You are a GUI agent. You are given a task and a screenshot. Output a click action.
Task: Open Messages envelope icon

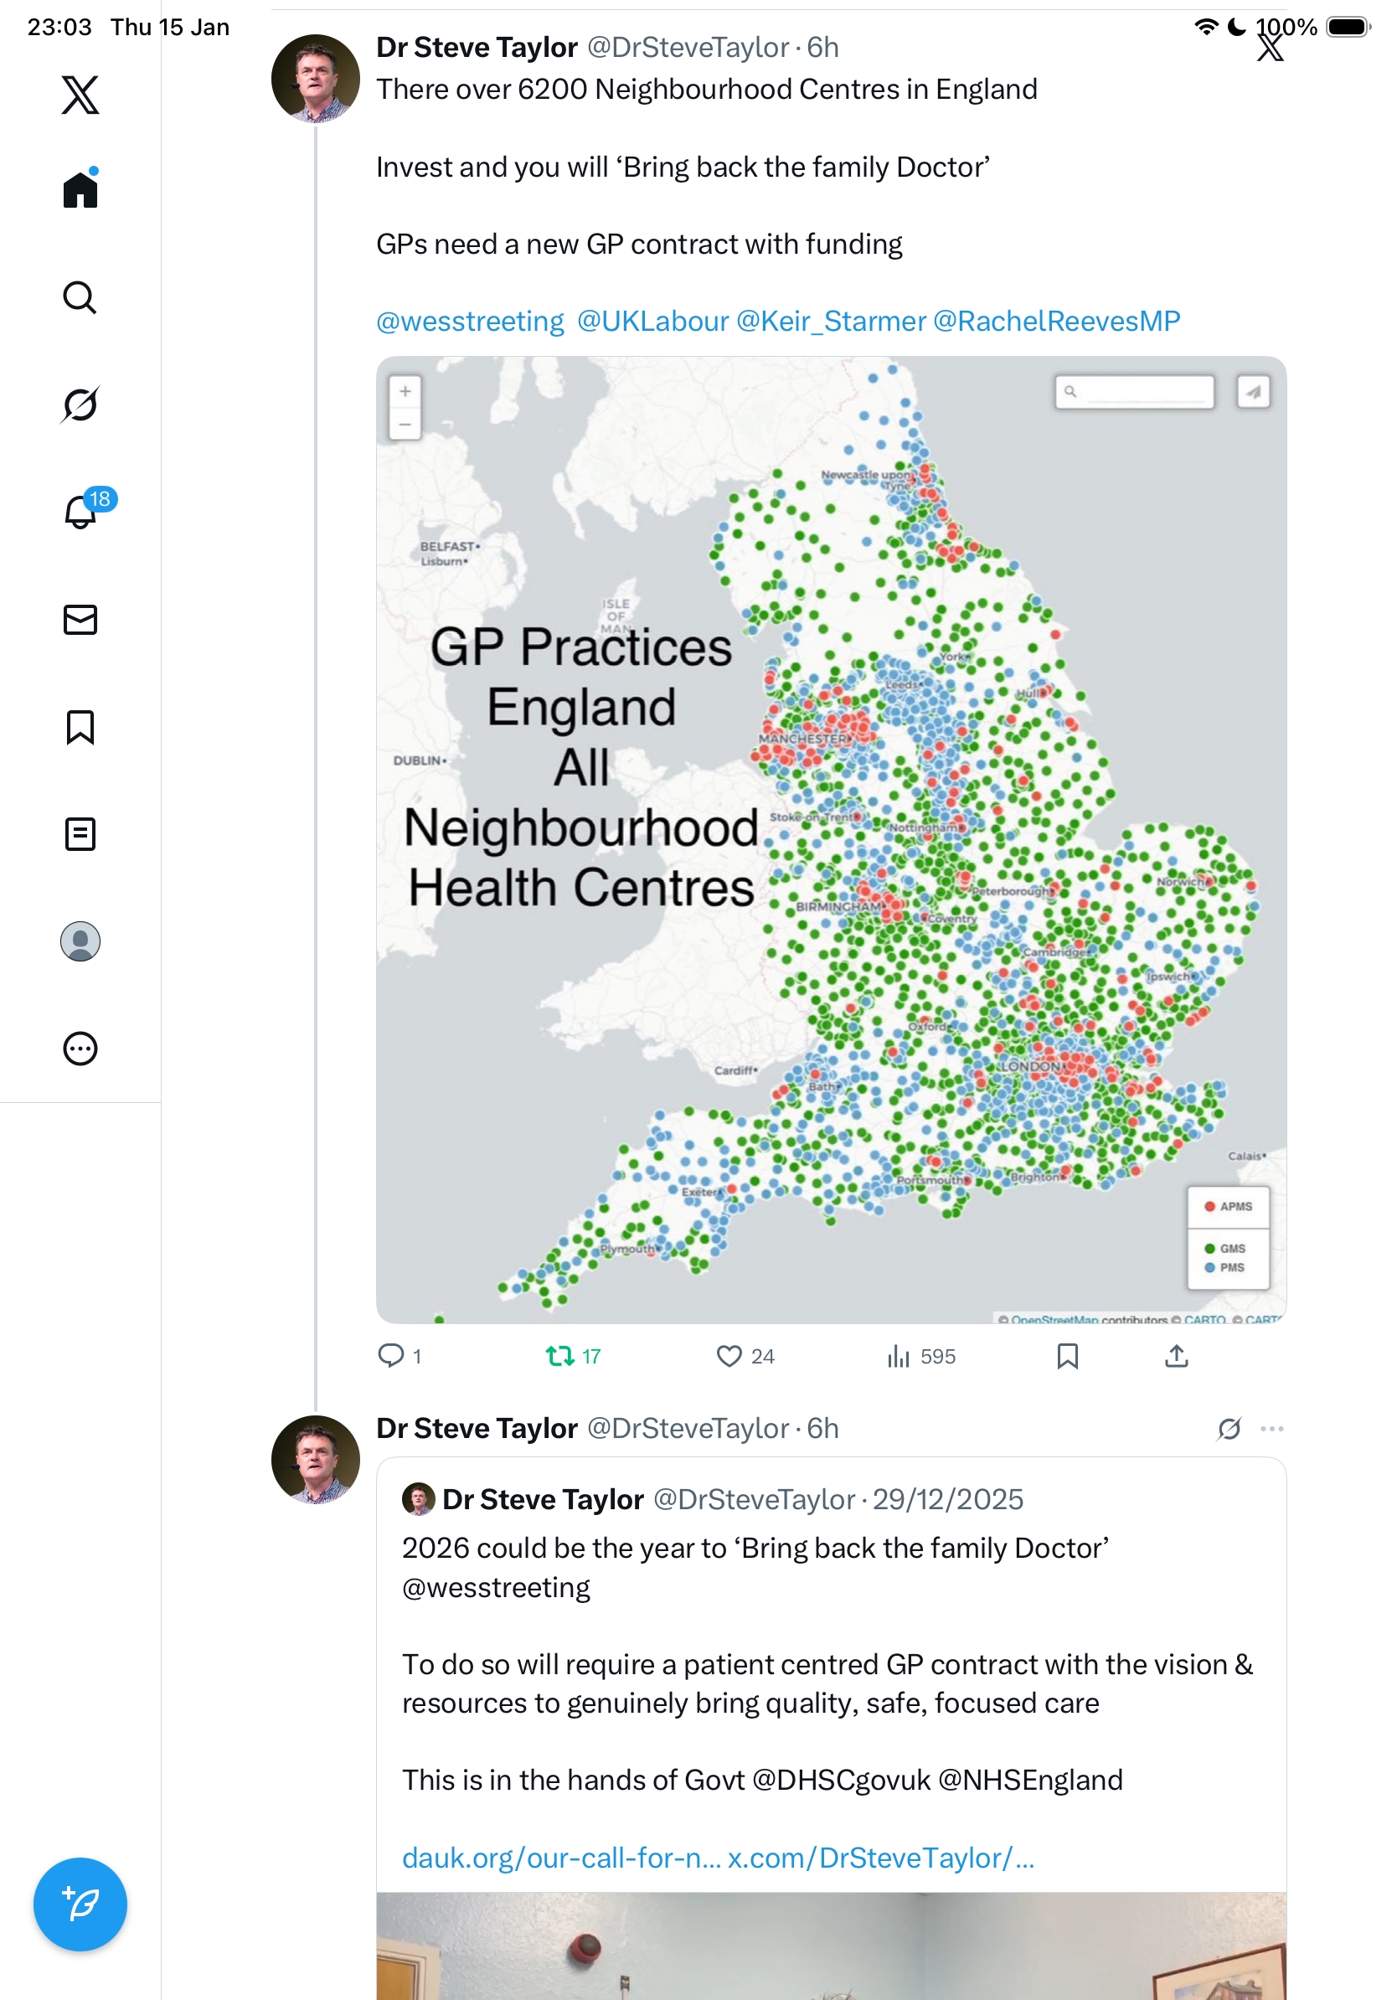[x=80, y=619]
